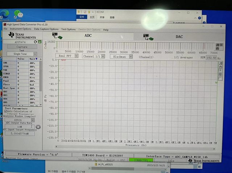This screenshot has height=173, width=232.
Task: Open the Single Tone test dropdown
Action: tap(35, 54)
